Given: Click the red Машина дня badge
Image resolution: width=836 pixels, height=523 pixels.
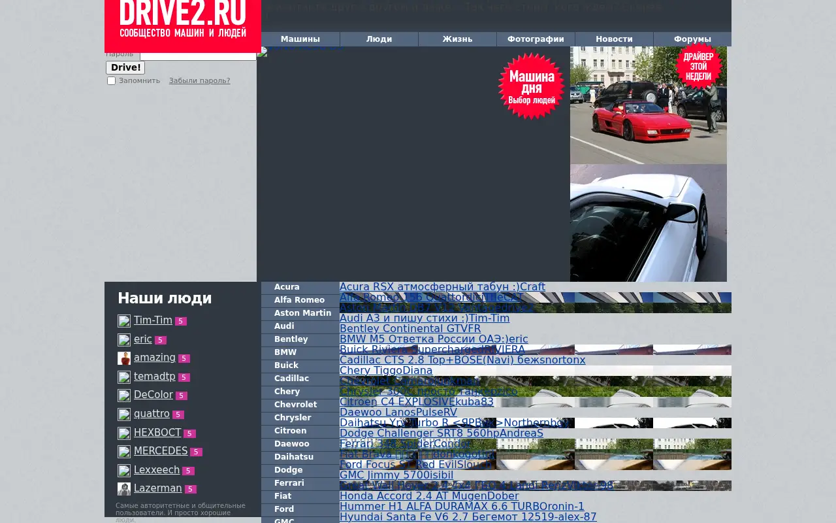Looking at the screenshot, I should 532,86.
